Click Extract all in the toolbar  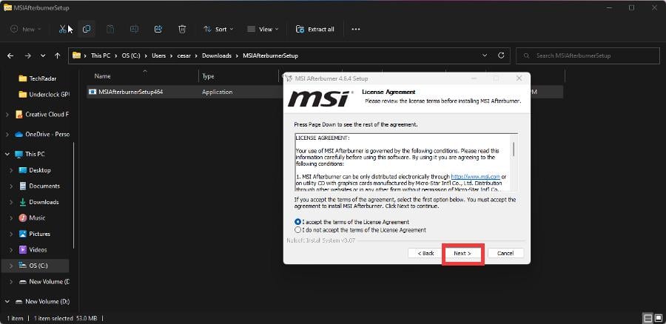click(x=314, y=30)
